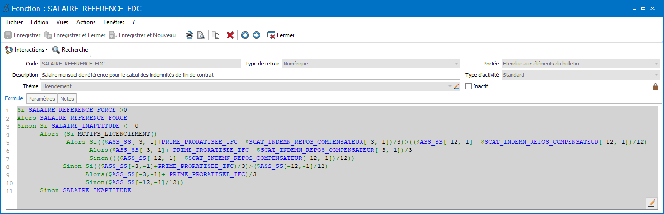Click the window title icon
The height and width of the screenshot is (214, 664).
(x=6, y=9)
